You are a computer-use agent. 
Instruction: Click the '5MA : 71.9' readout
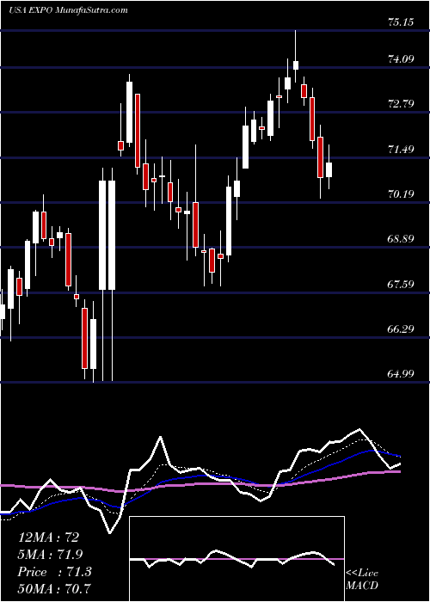pos(50,555)
